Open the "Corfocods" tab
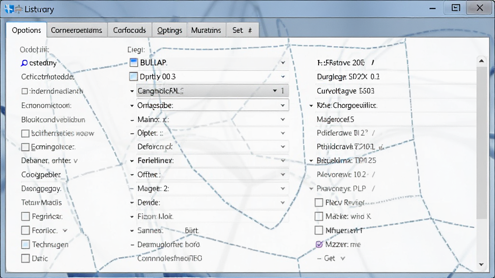 [x=130, y=30]
